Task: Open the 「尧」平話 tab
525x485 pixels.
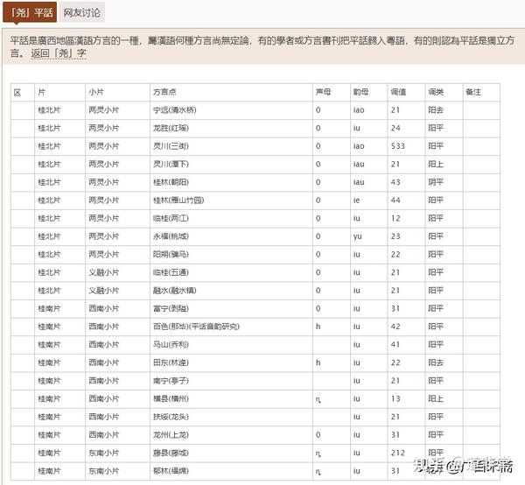Action: pos(30,12)
